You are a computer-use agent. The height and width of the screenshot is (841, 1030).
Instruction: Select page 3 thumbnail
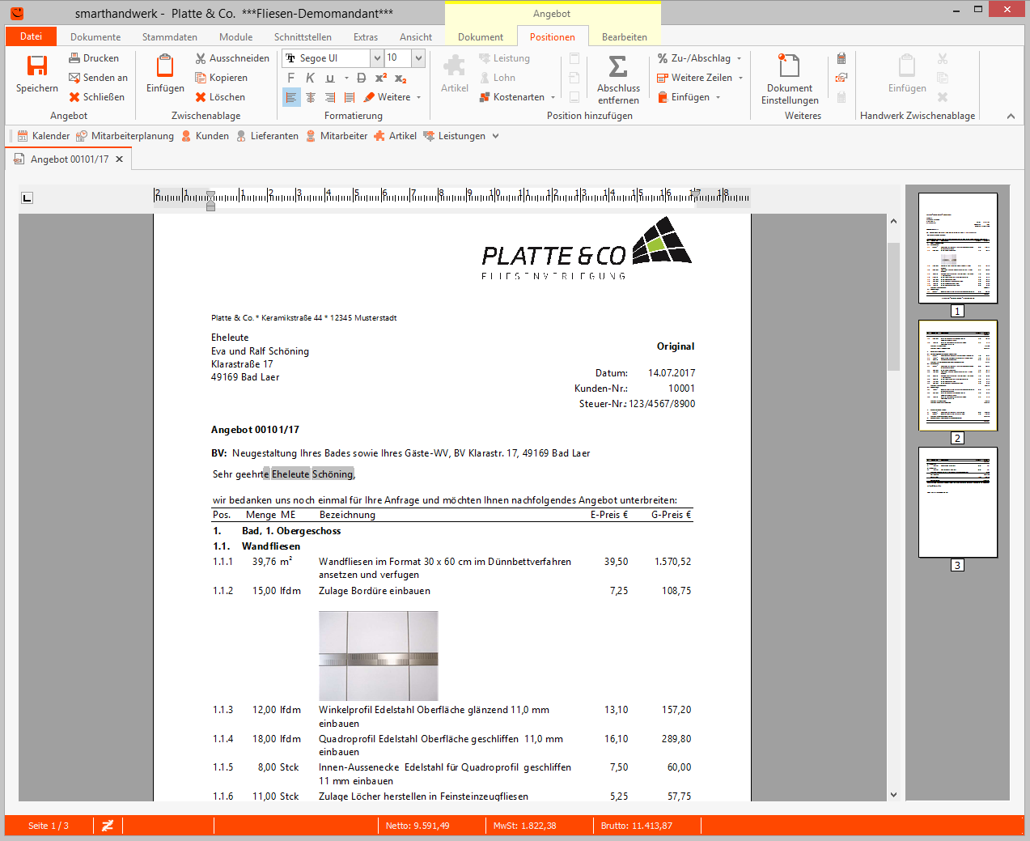[x=958, y=502]
